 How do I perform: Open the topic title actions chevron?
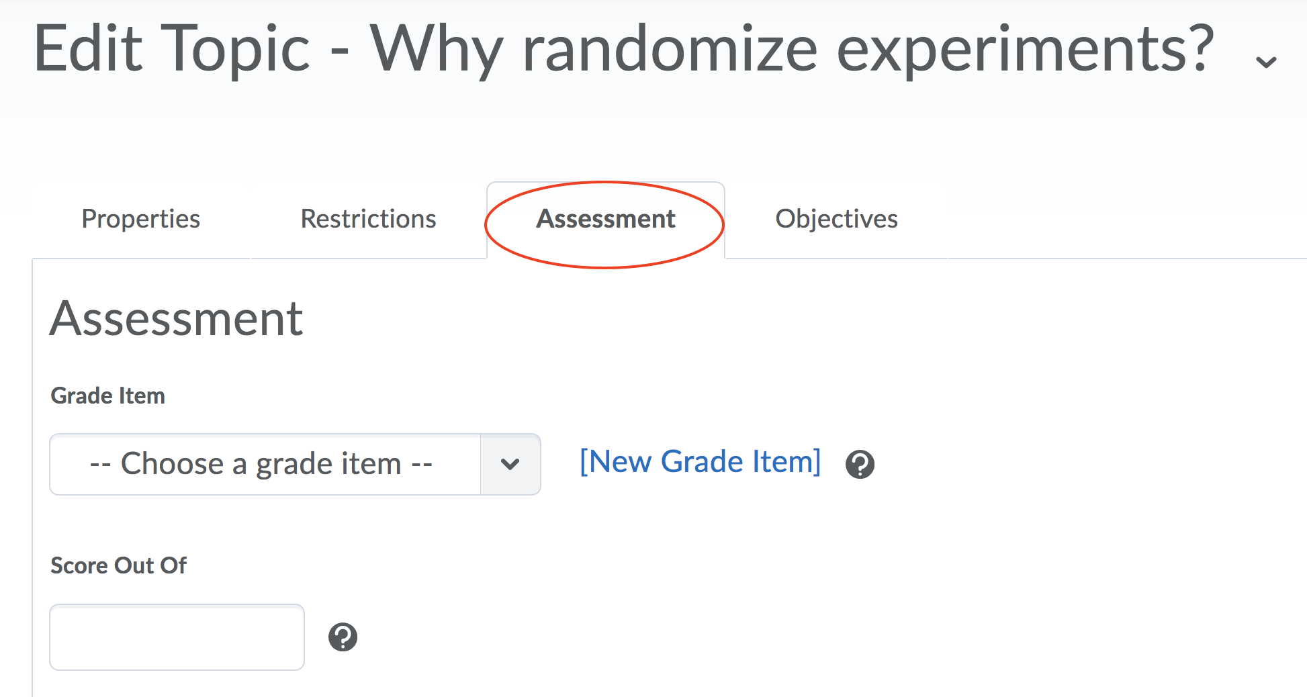pos(1266,62)
